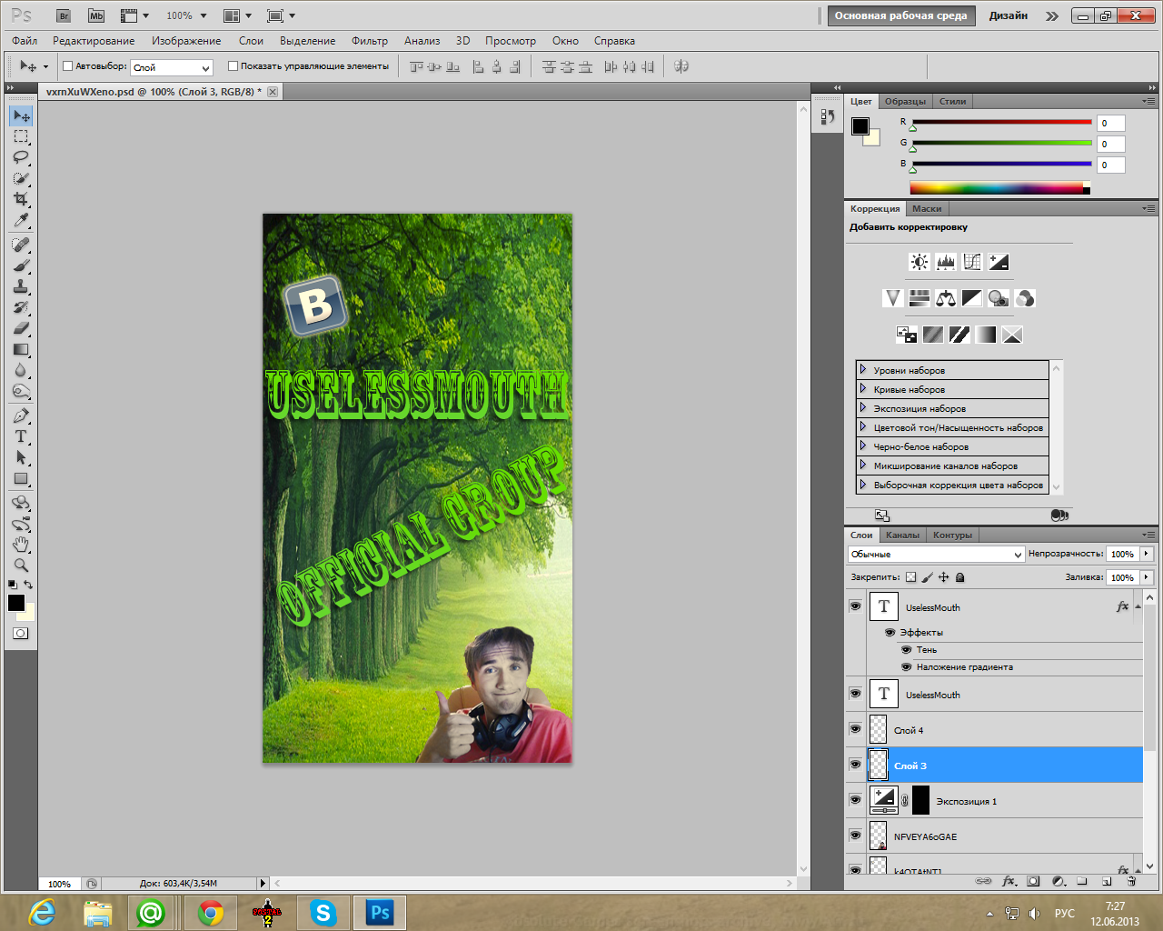Hide the top UselessMouth text layer
This screenshot has height=931, width=1163.
coord(855,606)
